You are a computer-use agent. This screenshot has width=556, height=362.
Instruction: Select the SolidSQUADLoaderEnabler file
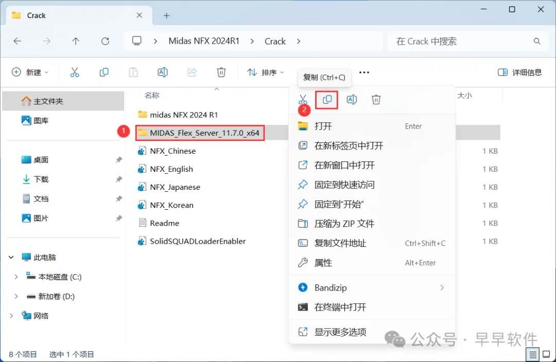pyautogui.click(x=192, y=241)
